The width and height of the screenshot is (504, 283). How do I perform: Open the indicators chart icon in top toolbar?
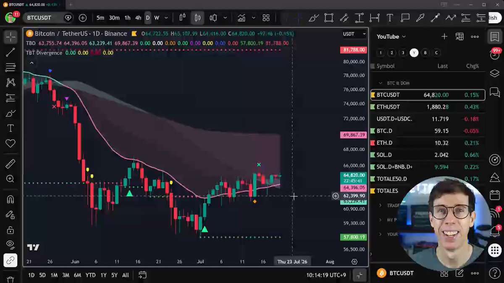pyautogui.click(x=241, y=18)
